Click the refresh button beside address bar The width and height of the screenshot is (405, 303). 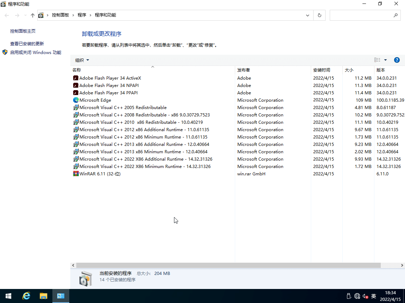320,15
